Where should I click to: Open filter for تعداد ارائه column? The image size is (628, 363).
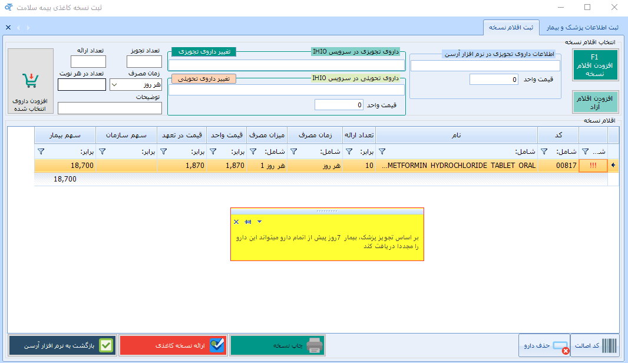pos(349,151)
